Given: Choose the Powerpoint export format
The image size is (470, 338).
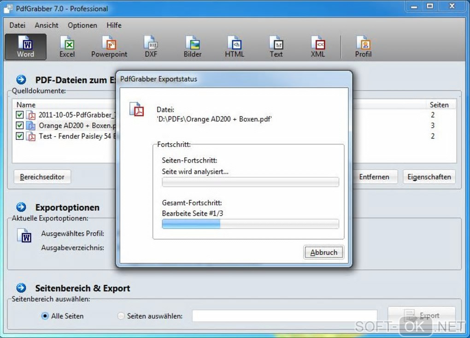Looking at the screenshot, I should (109, 47).
